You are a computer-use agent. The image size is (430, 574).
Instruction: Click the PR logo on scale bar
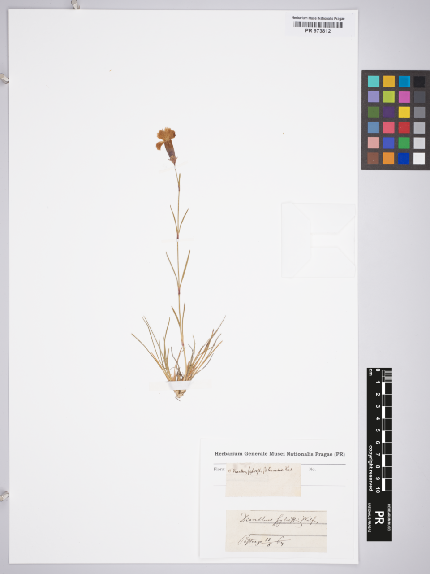tap(379, 519)
